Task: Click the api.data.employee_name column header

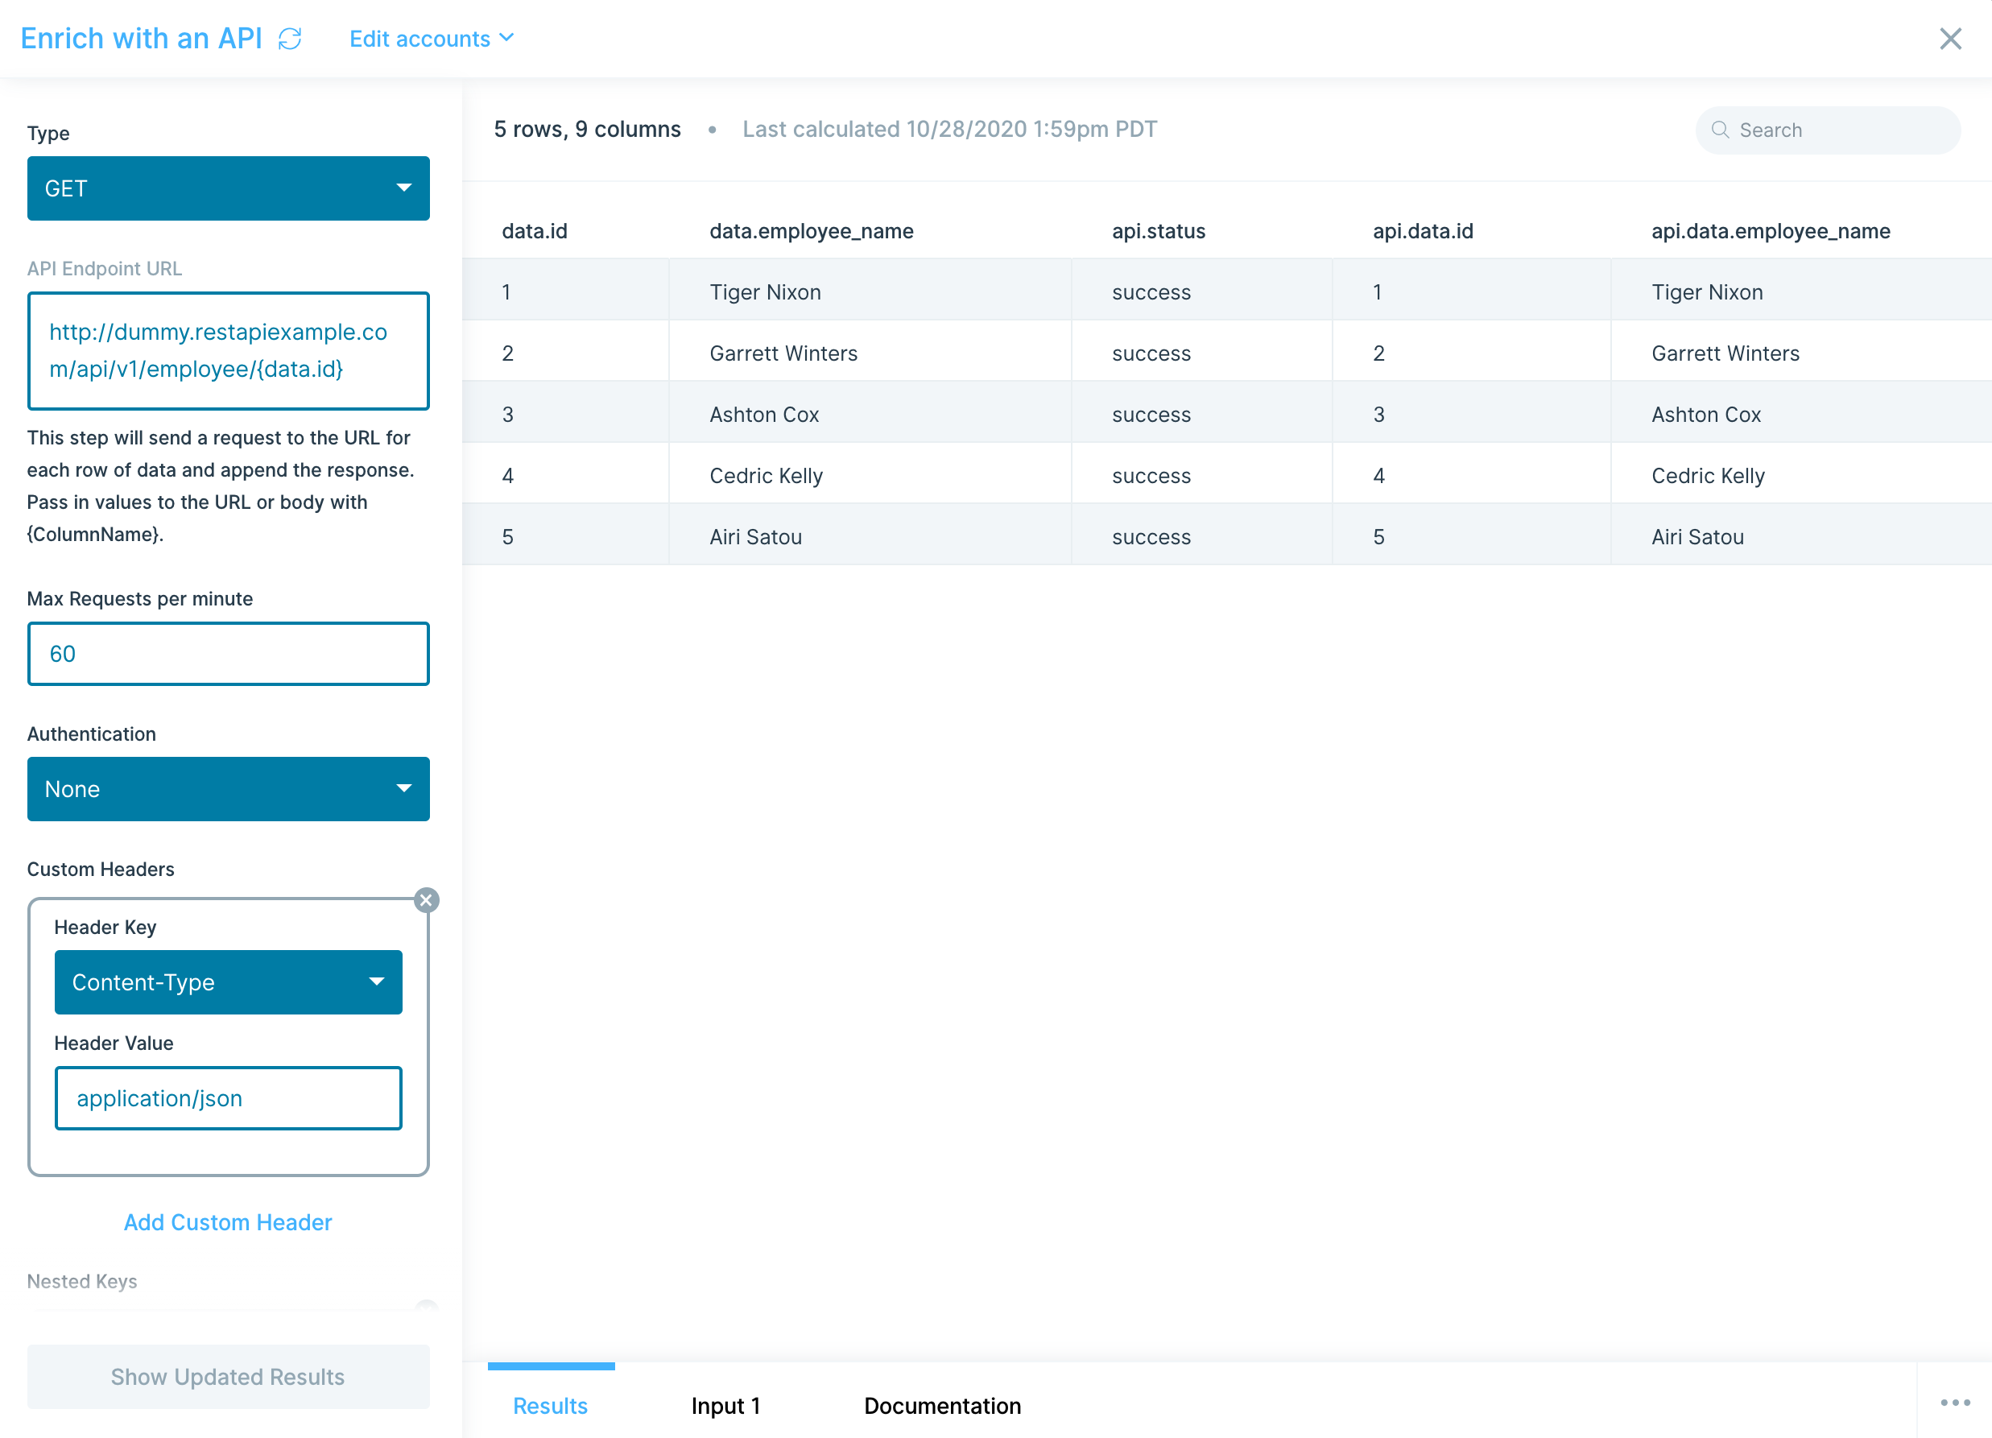Action: (1771, 231)
